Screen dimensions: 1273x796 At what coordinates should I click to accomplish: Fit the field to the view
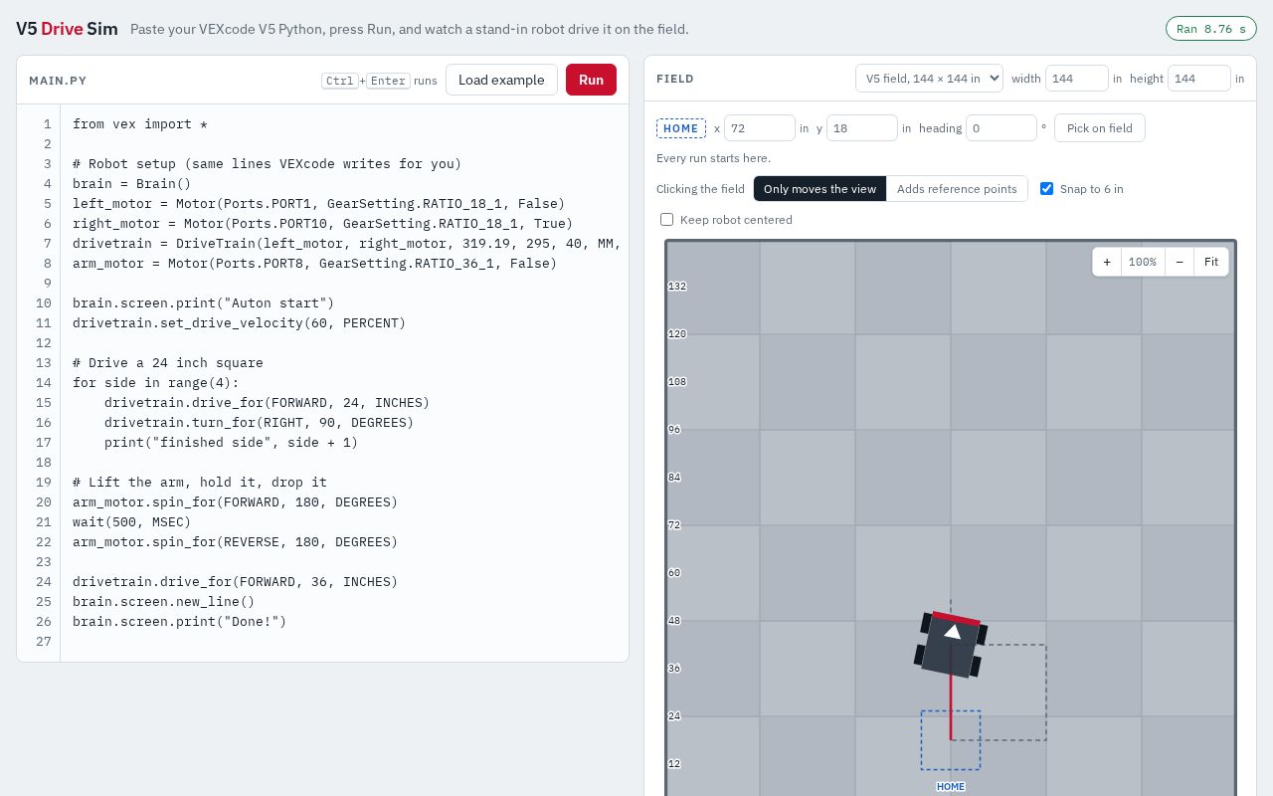point(1211,262)
